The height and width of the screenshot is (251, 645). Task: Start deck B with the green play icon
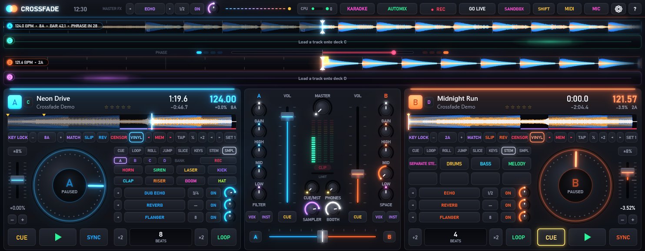[x=588, y=237]
